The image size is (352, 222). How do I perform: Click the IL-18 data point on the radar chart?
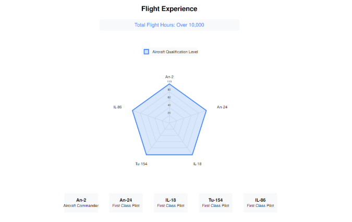192,154
